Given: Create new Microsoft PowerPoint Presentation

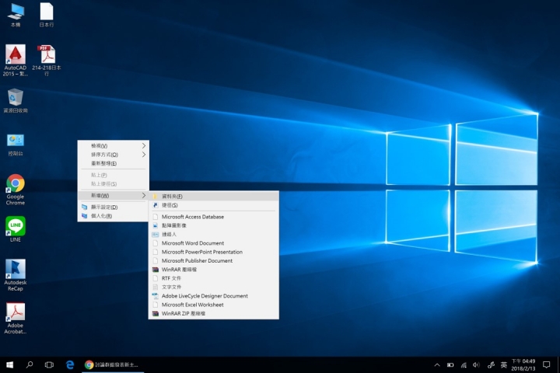Looking at the screenshot, I should 214,252.
